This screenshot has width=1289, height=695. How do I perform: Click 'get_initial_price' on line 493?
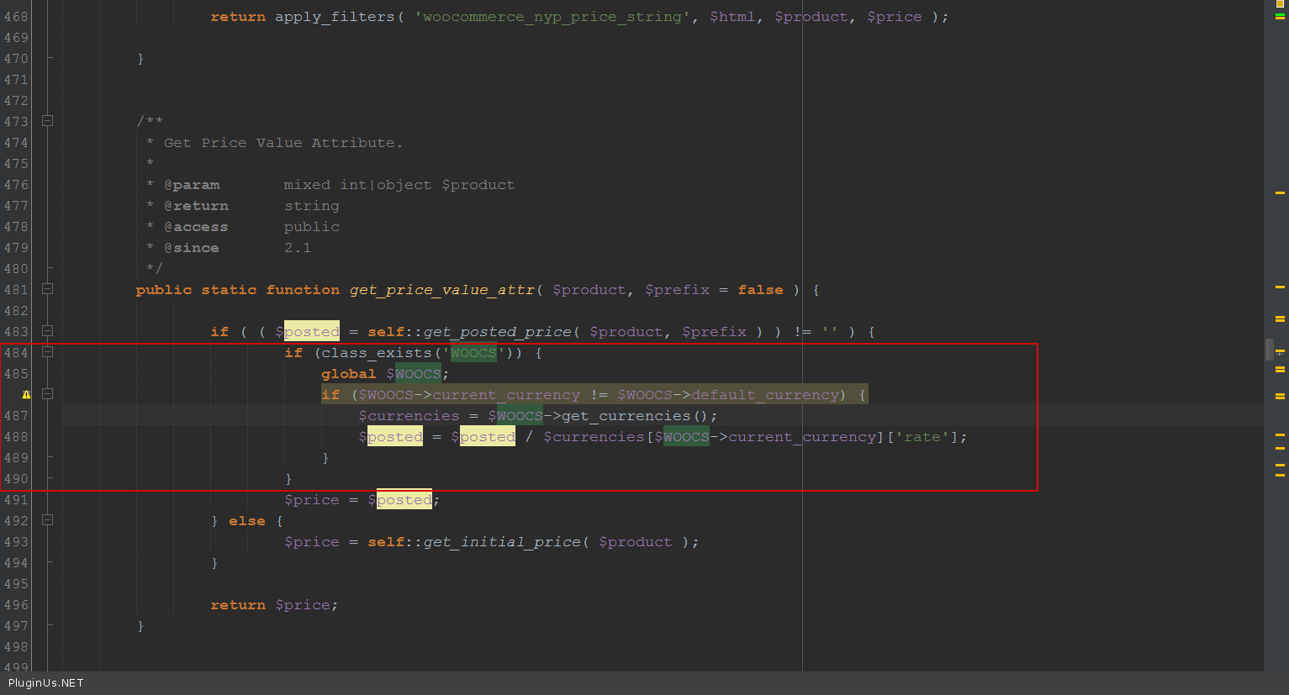click(x=501, y=542)
